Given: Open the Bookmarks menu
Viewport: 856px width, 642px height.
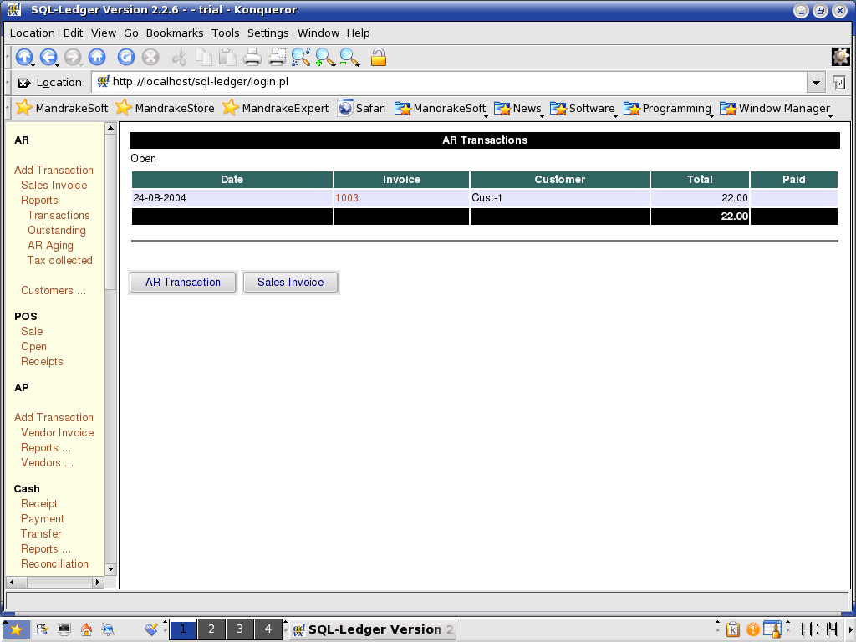Looking at the screenshot, I should point(175,33).
